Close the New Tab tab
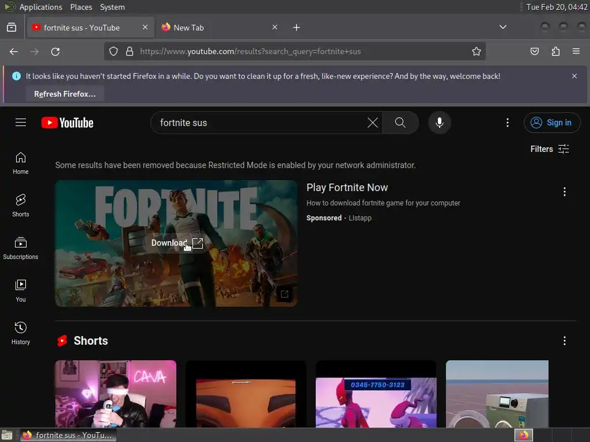Screen dimensions: 590x442 275,27
